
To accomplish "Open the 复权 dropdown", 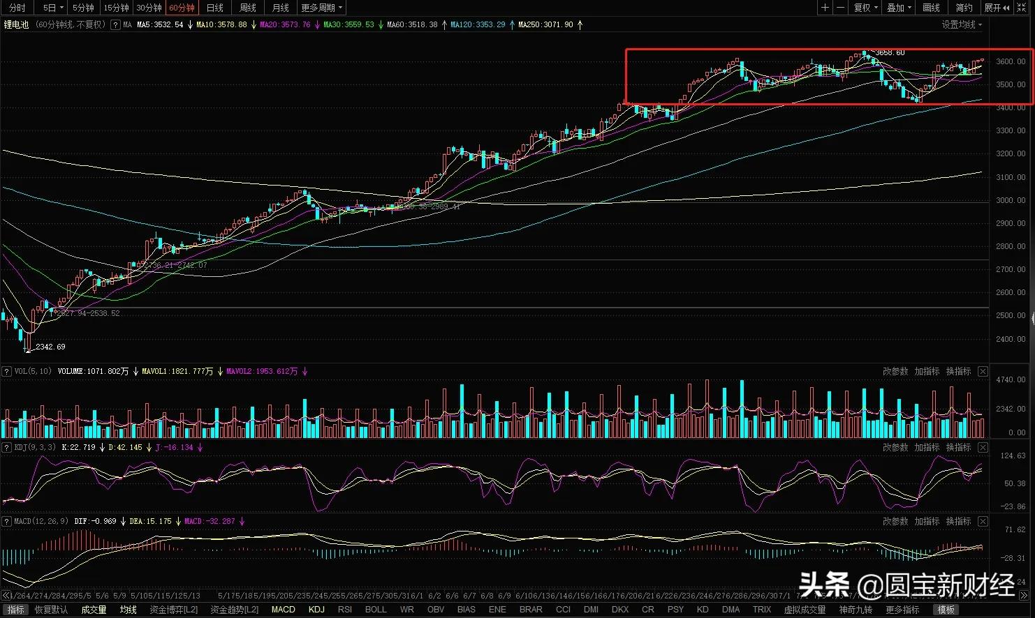I will [x=866, y=8].
